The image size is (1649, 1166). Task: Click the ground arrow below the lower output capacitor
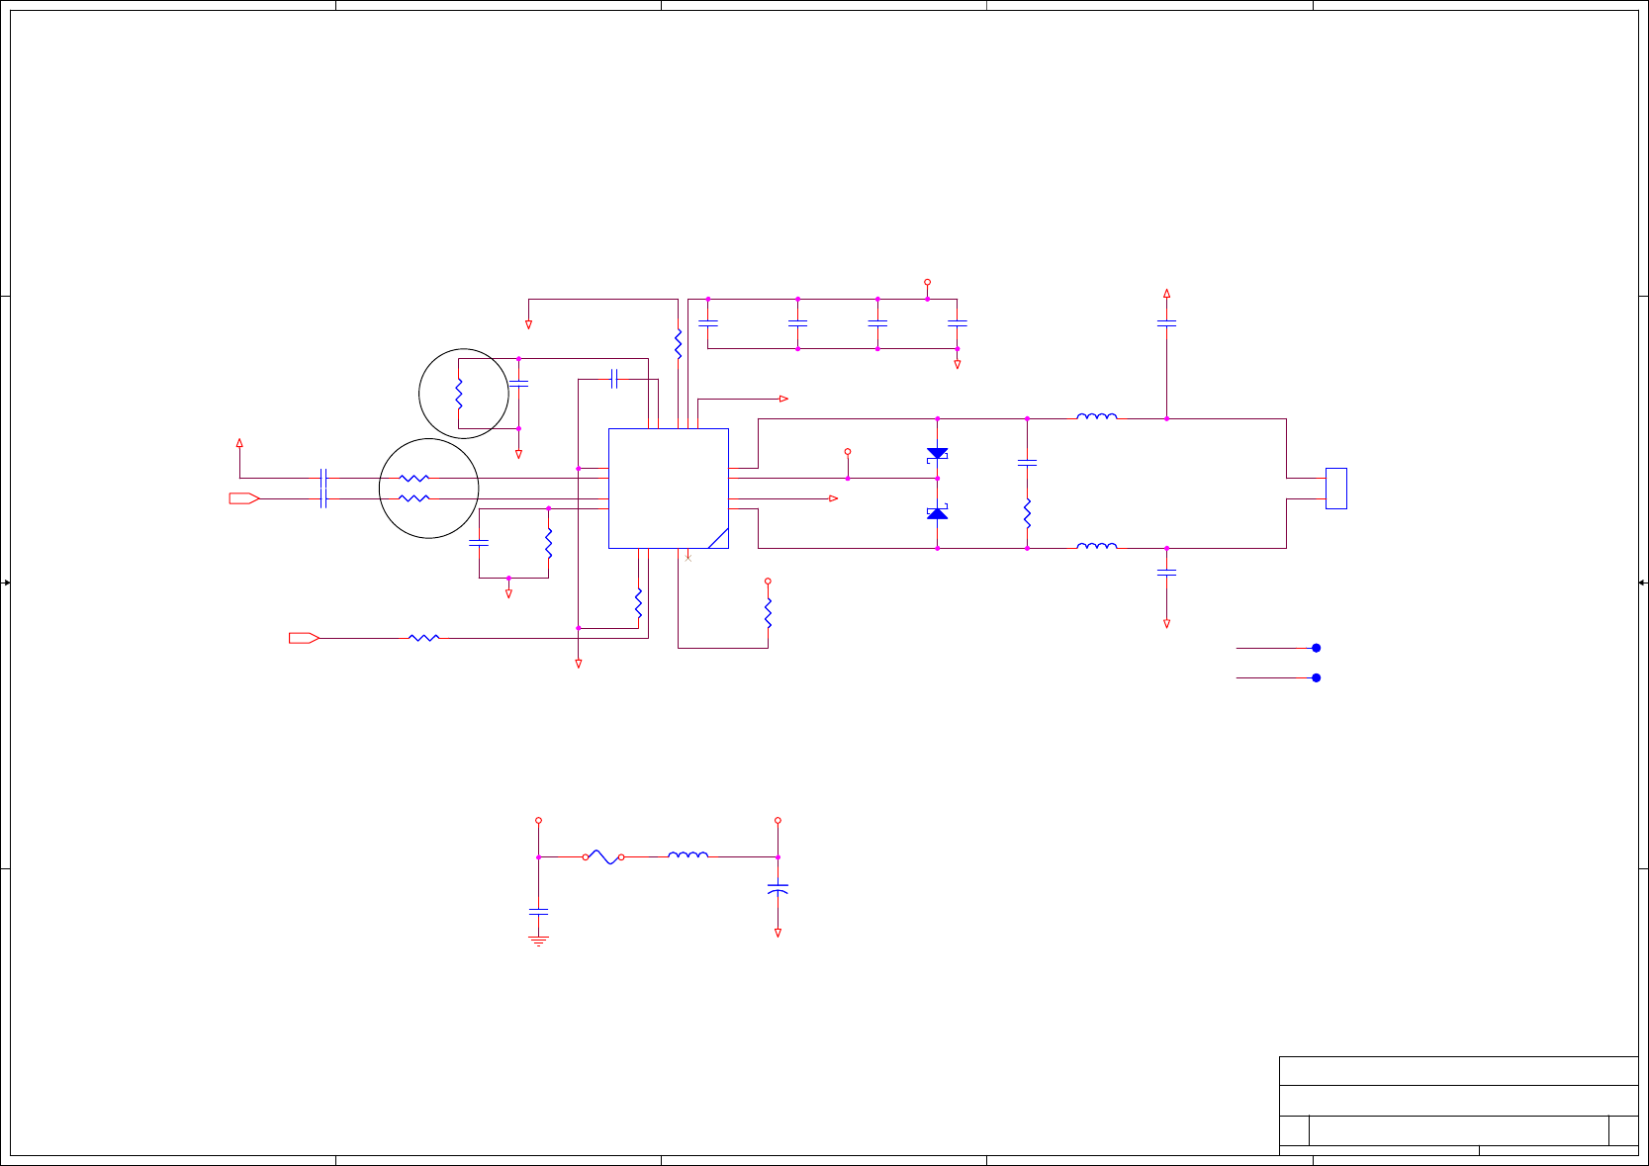[x=1166, y=623]
